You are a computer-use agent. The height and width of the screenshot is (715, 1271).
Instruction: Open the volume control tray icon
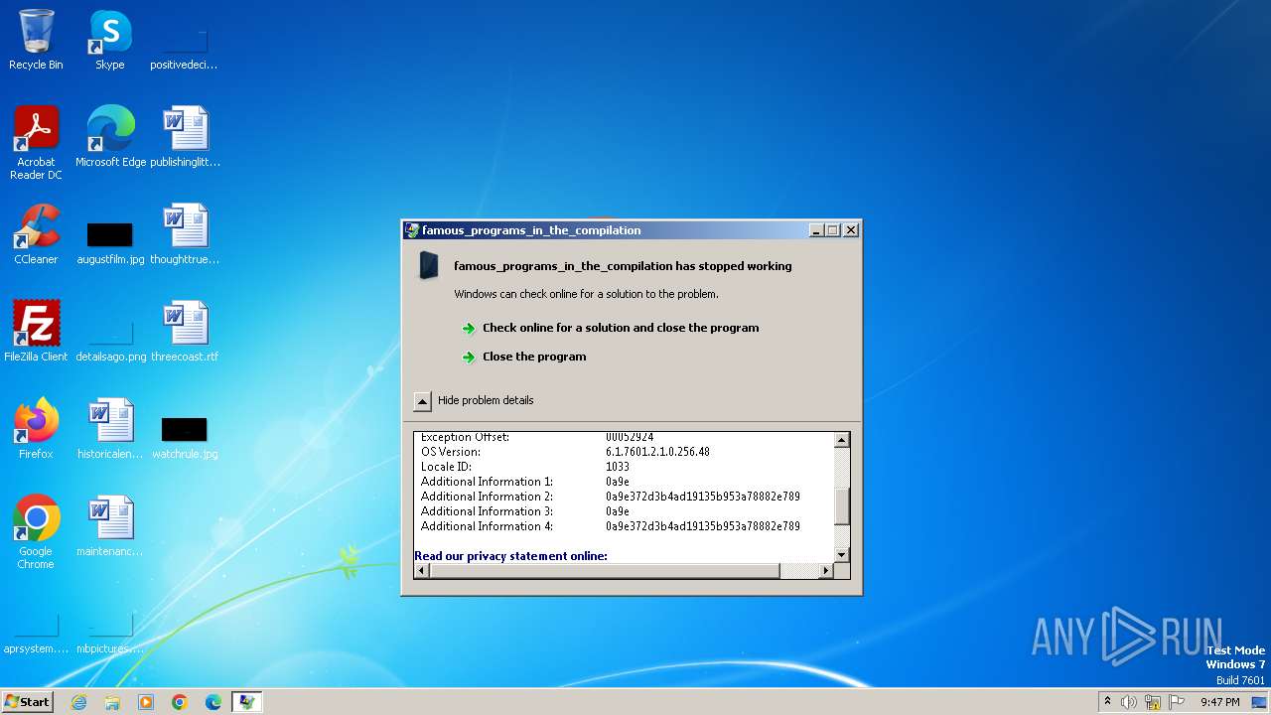pyautogui.click(x=1129, y=702)
